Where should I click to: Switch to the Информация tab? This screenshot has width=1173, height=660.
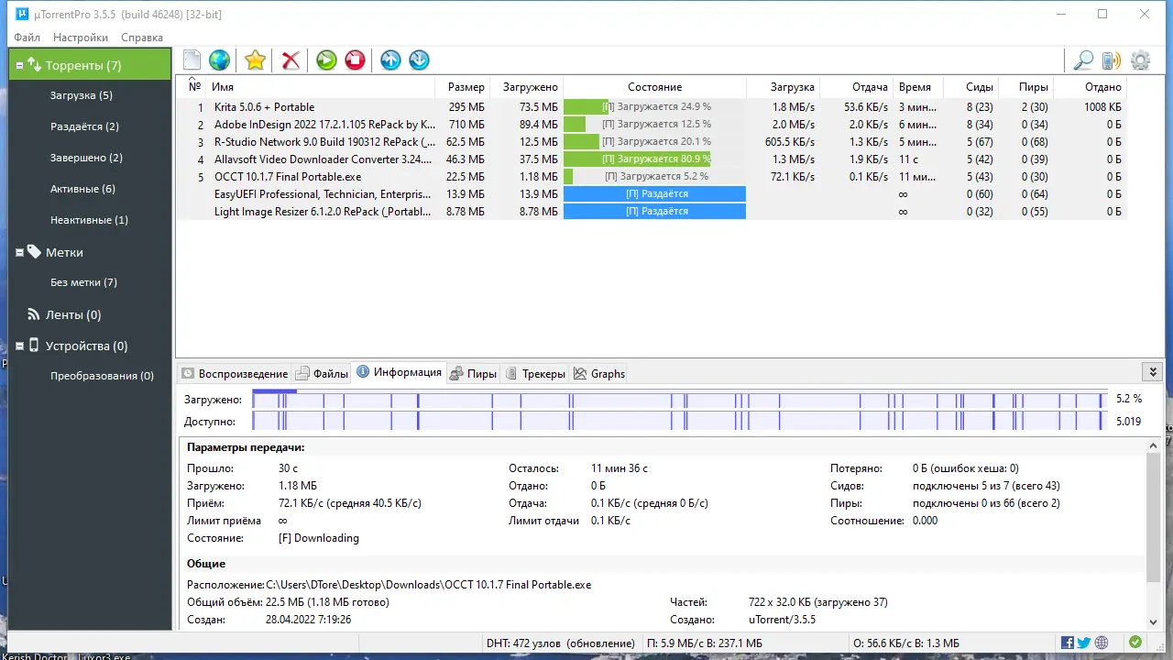pos(400,372)
